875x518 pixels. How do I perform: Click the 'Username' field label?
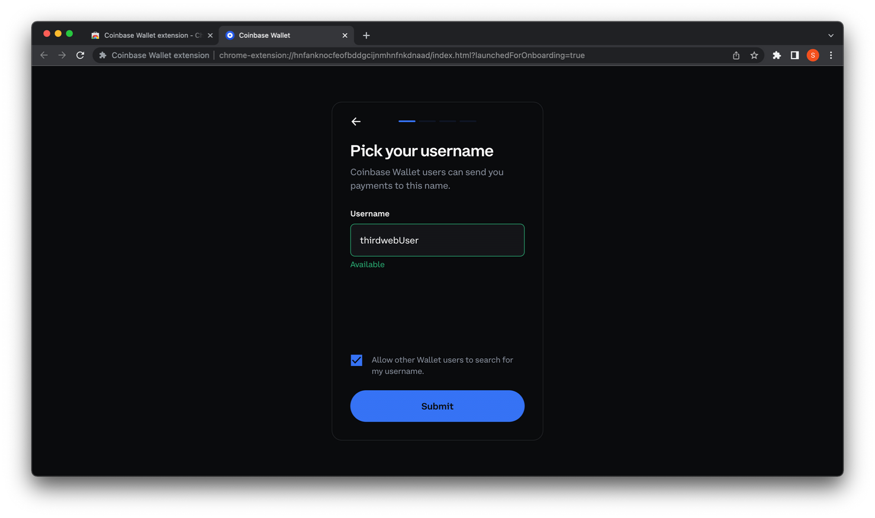point(369,214)
